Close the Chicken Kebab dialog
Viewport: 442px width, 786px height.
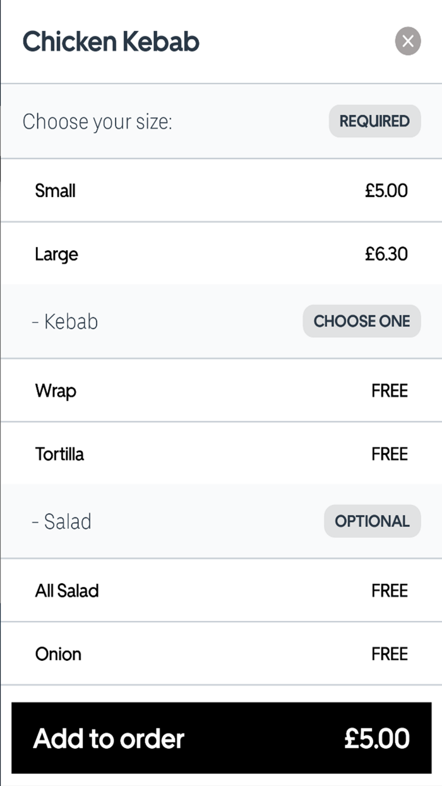[408, 42]
